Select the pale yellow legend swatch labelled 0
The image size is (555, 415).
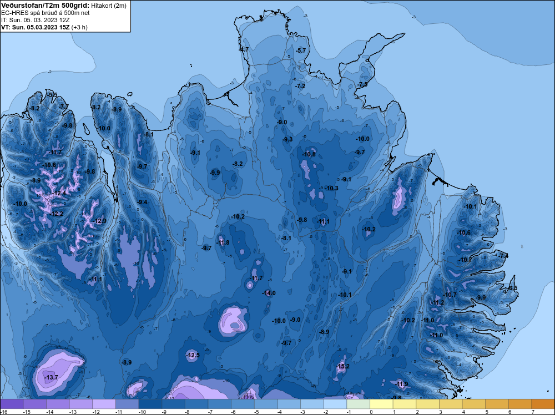[x=381, y=404]
